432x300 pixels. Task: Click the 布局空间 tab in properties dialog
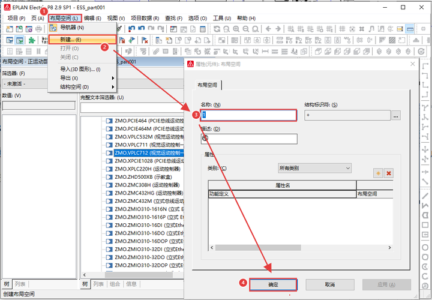[208, 85]
